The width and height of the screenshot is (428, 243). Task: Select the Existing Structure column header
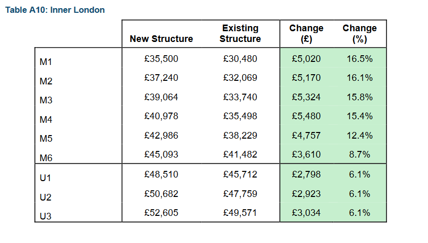point(240,33)
